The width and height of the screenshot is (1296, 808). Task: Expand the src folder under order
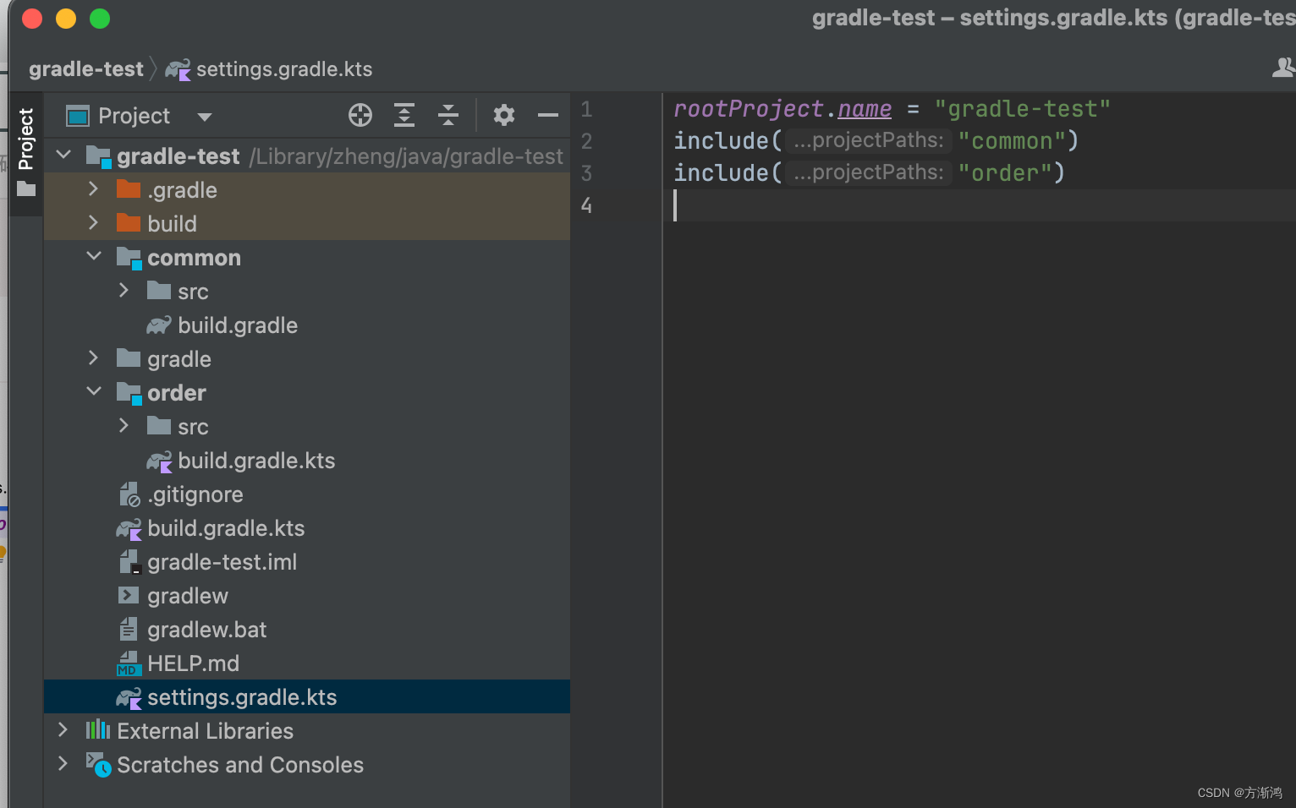124,426
